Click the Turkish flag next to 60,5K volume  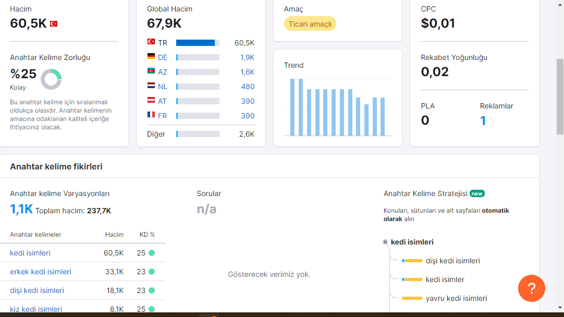(x=54, y=24)
